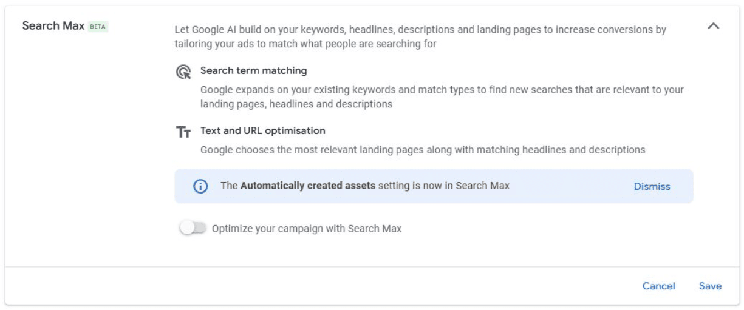
Task: Cancel the Search Max changes
Action: [x=658, y=286]
